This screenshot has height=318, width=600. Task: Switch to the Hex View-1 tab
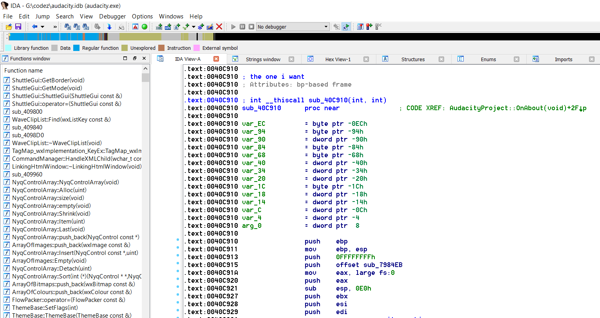pyautogui.click(x=338, y=59)
